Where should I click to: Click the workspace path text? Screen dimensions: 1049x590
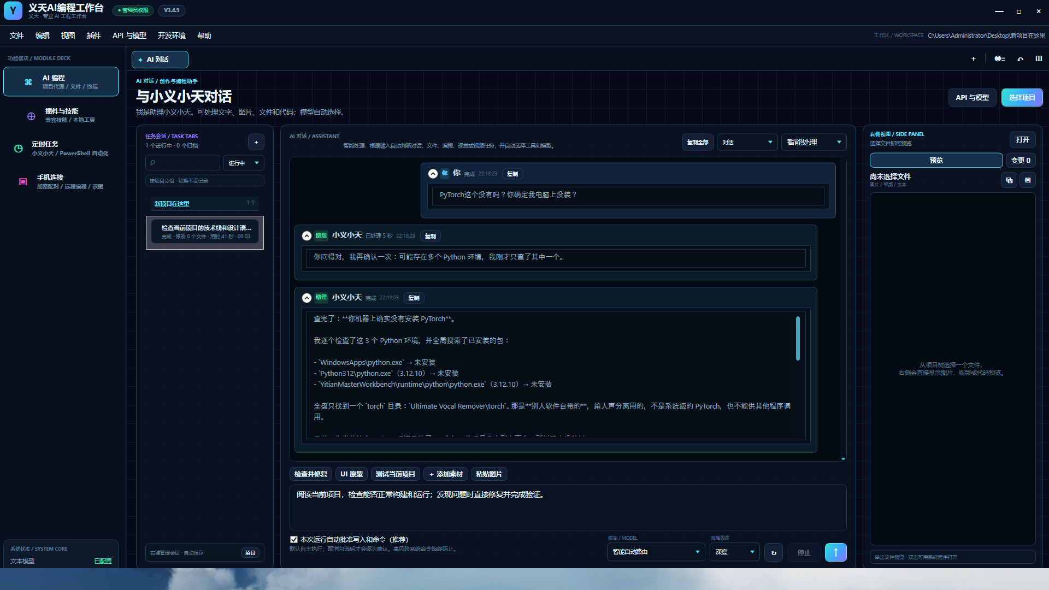pos(986,36)
